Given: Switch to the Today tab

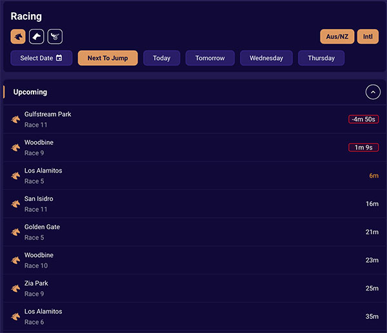Looking at the screenshot, I should (x=162, y=58).
